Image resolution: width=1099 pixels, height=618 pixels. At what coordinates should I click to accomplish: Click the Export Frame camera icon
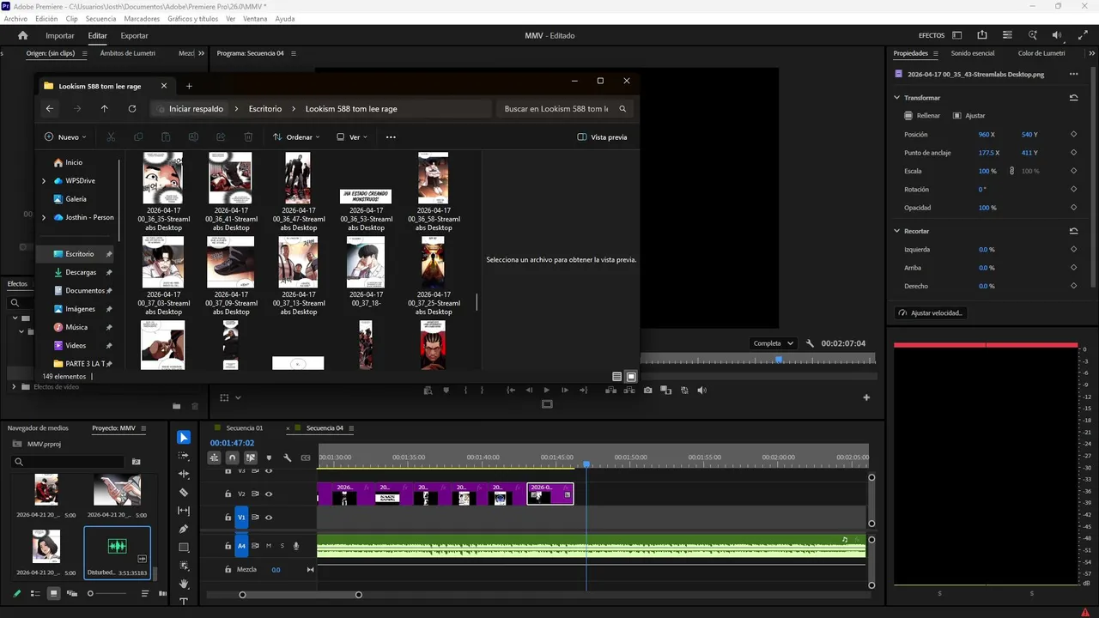pos(647,390)
